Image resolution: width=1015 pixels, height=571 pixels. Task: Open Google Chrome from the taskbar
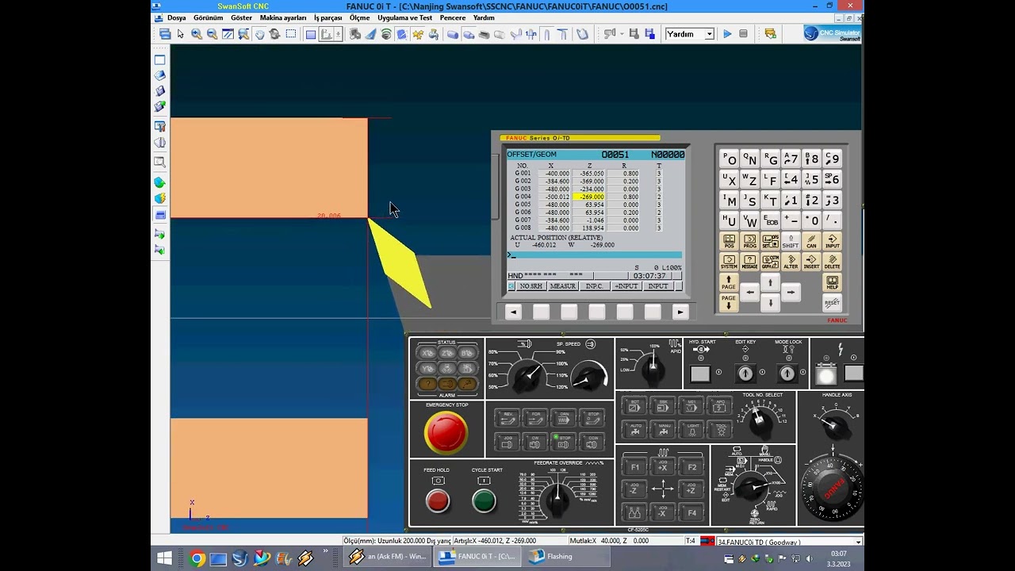pos(197,558)
